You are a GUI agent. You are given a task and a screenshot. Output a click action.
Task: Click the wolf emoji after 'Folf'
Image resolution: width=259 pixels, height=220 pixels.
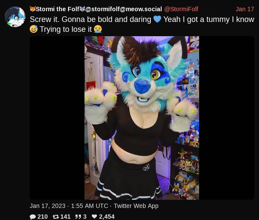click(82, 9)
